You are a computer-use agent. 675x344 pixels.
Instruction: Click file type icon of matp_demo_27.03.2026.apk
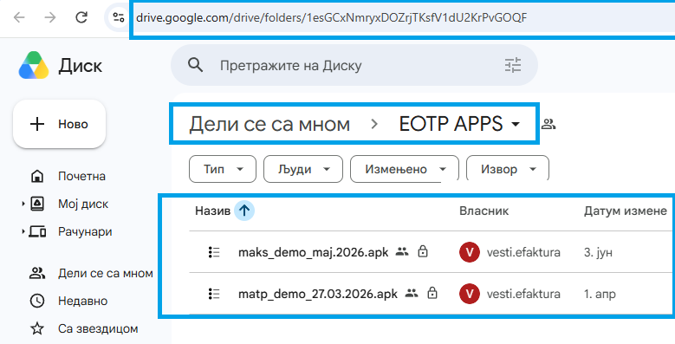tap(214, 294)
